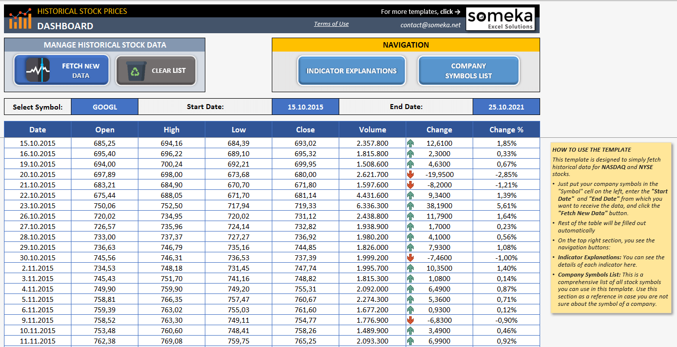Open the GOOGL symbol selection cell
This screenshot has height=347, width=677.
click(104, 106)
